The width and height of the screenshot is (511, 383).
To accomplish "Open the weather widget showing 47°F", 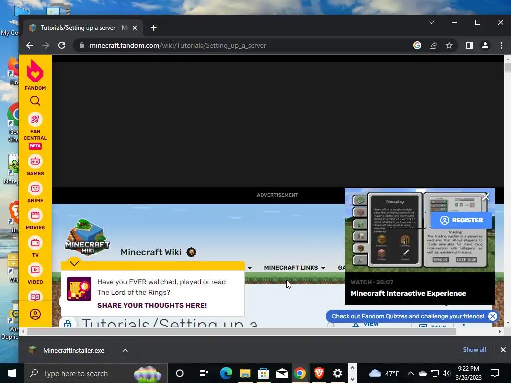I will click(385, 373).
